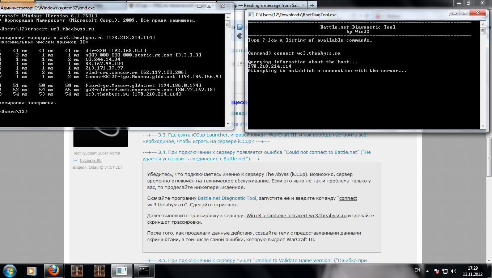Open FAQ link 3.5 'Unable to Validate Game Version'
The image size is (492, 278).
(x=255, y=260)
